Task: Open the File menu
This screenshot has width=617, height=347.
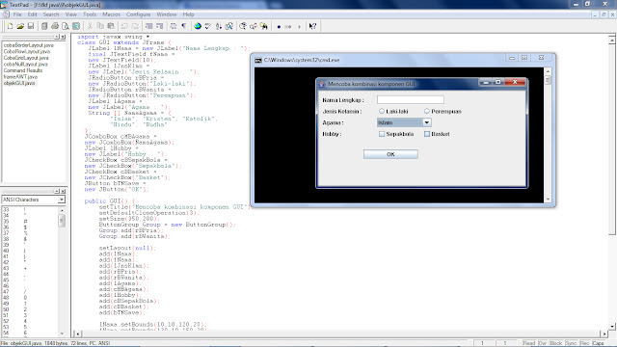Action: (x=17, y=14)
